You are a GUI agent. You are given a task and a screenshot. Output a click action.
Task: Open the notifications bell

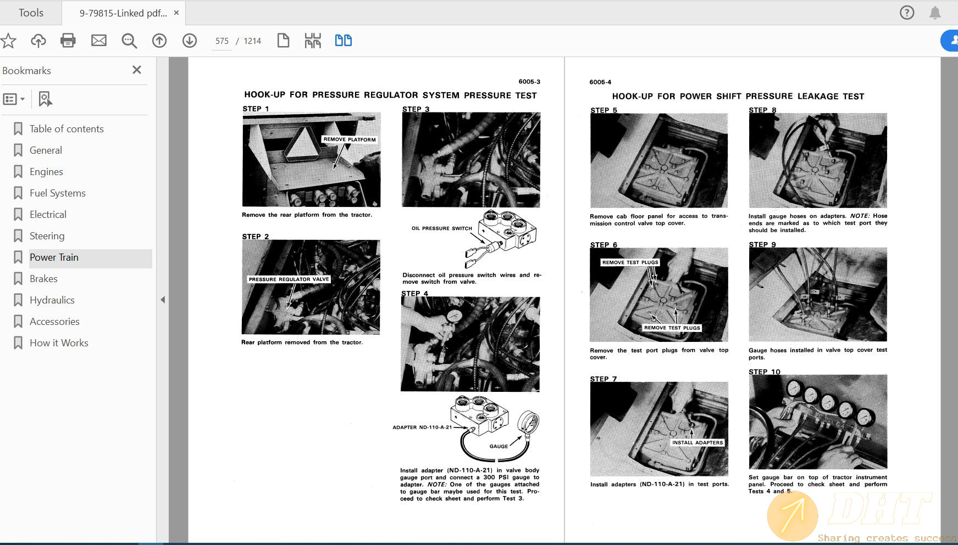[935, 13]
